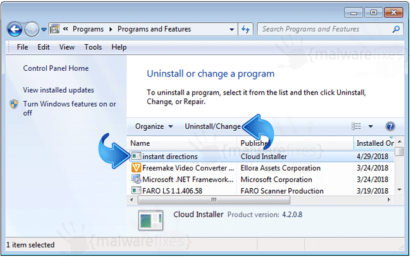Open the recent pages dropdown arrow
The height and width of the screenshot is (257, 411).
44,30
